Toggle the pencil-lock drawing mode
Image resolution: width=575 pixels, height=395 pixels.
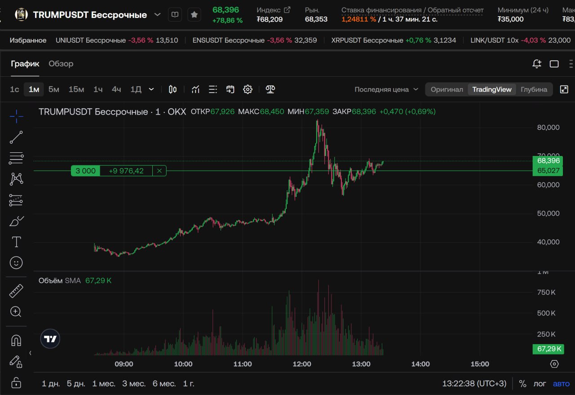[x=16, y=361]
